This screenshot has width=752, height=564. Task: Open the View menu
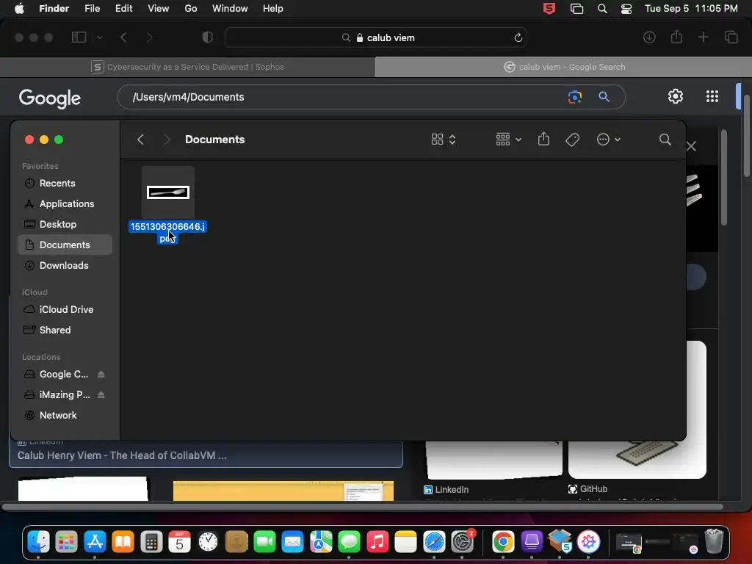pos(159,9)
